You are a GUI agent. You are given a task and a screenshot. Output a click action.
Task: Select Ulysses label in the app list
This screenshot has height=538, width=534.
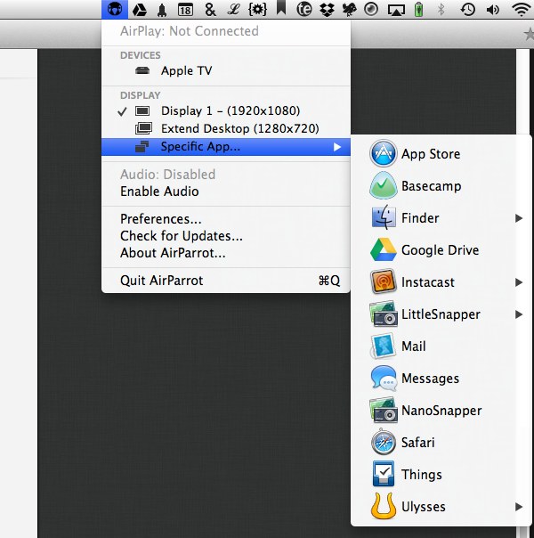(x=424, y=507)
